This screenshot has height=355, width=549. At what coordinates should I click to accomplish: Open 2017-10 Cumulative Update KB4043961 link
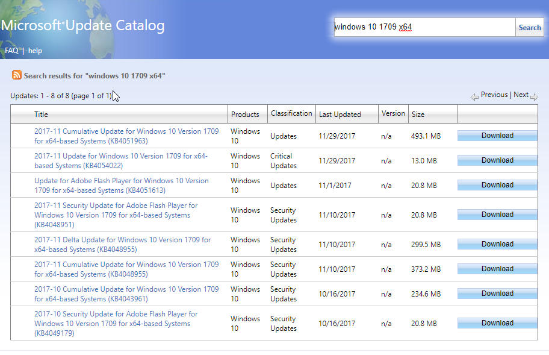(x=126, y=294)
